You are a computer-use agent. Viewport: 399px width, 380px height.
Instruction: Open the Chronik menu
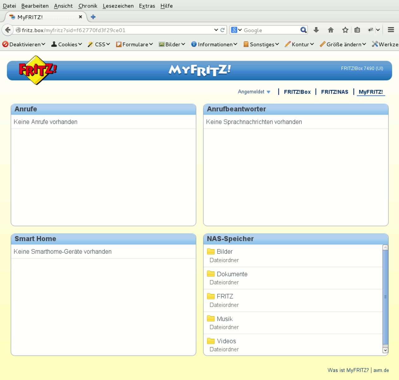tap(88, 6)
